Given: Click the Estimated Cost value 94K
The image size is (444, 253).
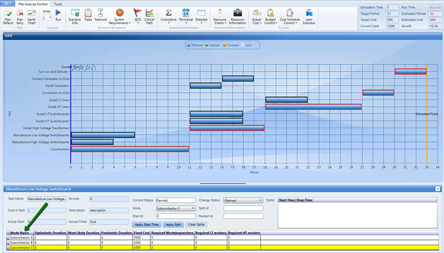Looking at the screenshot, I should (435, 20).
